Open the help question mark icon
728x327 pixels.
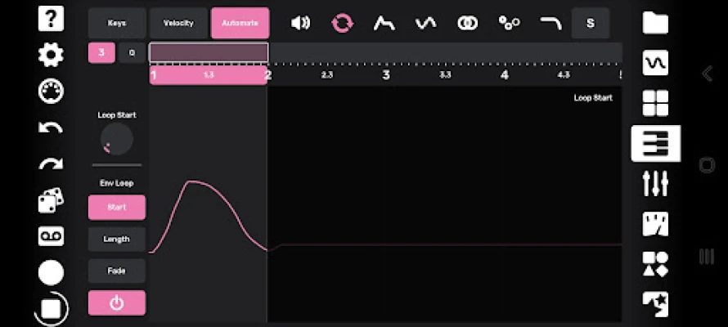51,19
